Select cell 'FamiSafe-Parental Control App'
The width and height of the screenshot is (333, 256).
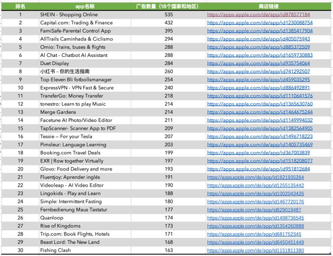85,31
